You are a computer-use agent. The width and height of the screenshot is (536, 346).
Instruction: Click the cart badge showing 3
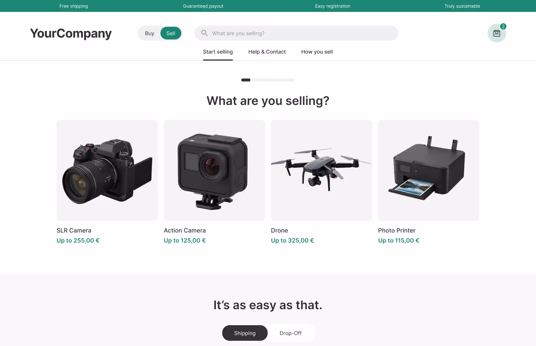point(503,26)
